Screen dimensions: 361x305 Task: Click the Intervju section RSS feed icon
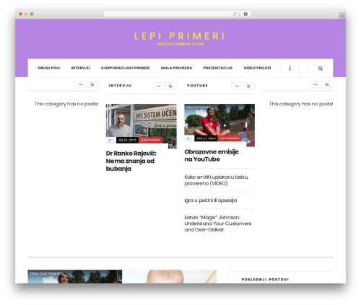point(170,86)
